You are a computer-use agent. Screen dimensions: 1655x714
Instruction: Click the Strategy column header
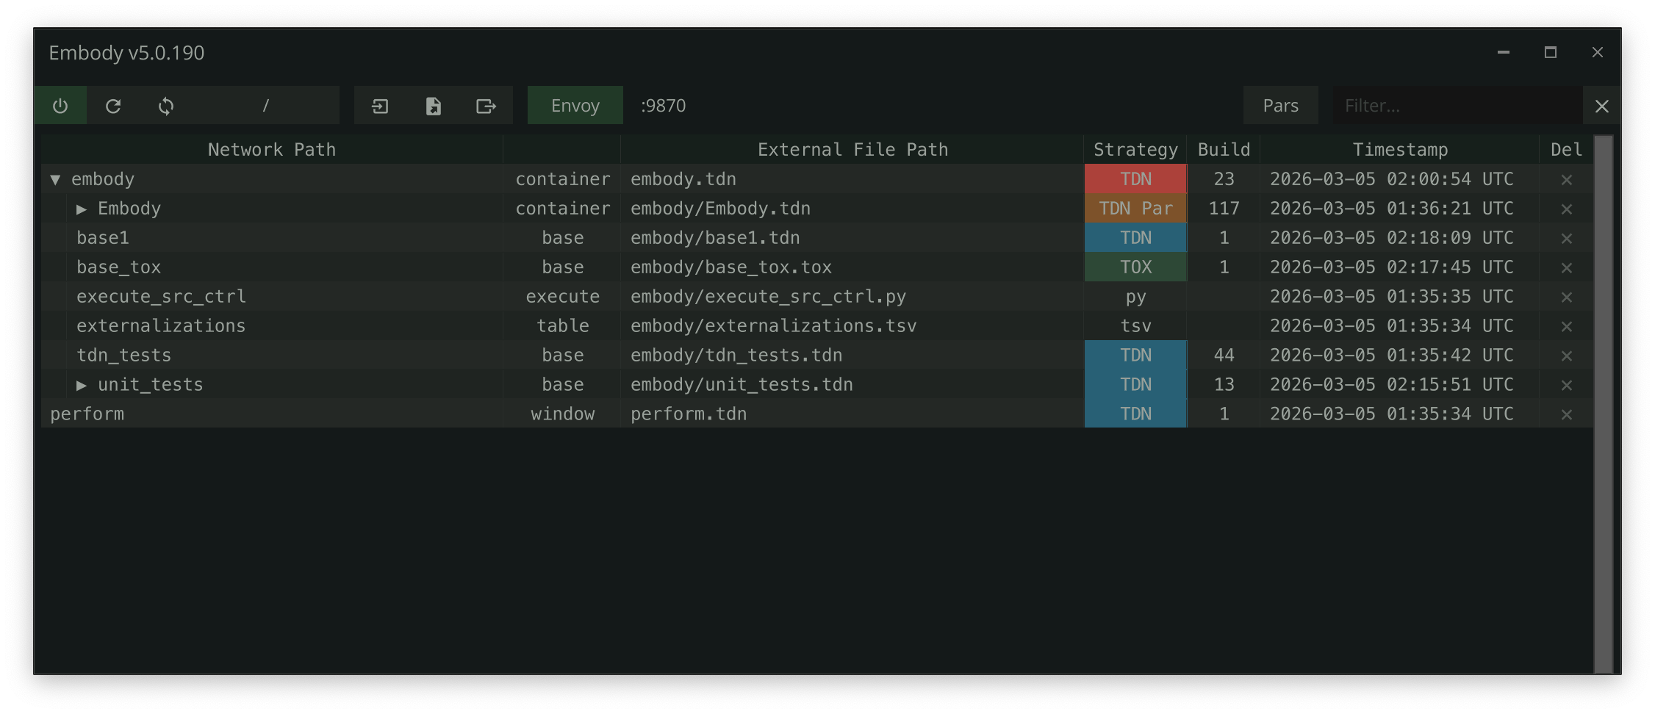click(x=1135, y=150)
